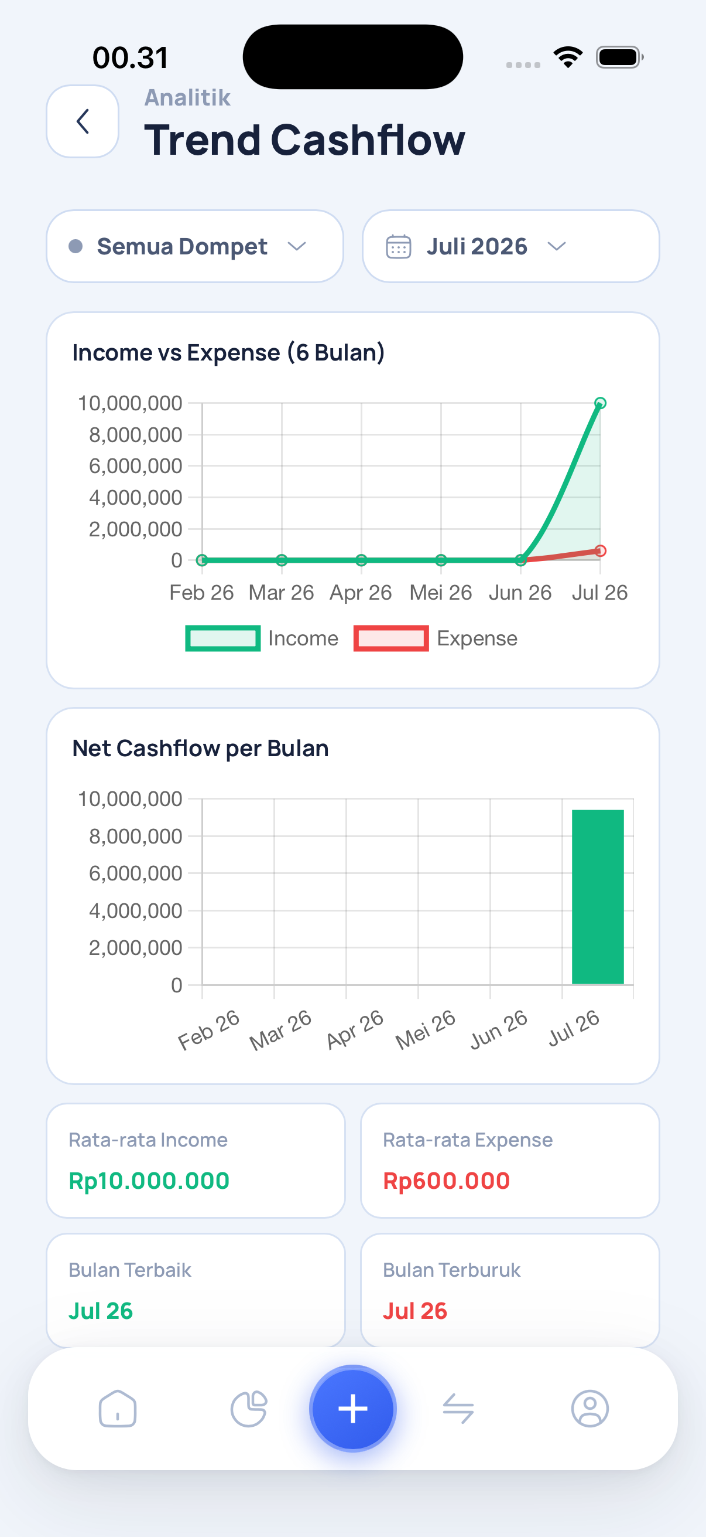Screen dimensions: 706x1537
Task: Tap the Trend Cashflow page title
Action: pyautogui.click(x=304, y=140)
